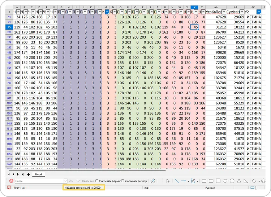Expand the basic shapes options arrow
Viewport: 271px width, 197px height.
pos(259,181)
